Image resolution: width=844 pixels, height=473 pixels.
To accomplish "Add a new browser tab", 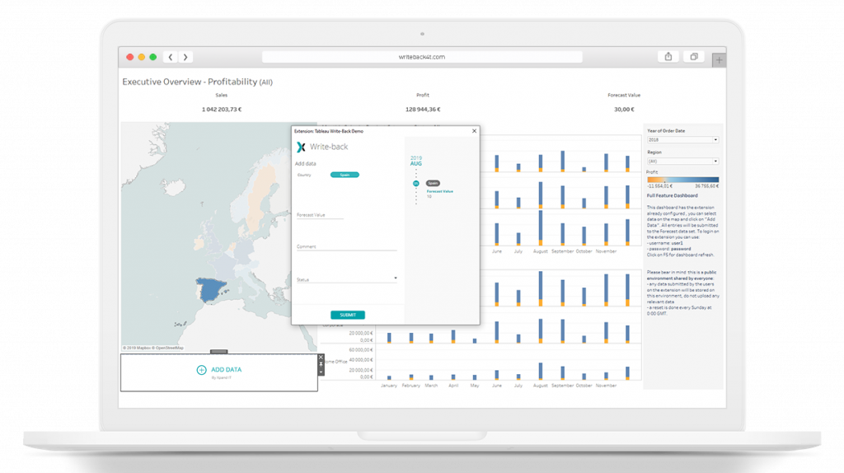I will [719, 59].
